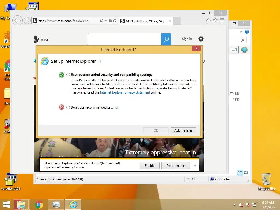Viewport: 280px width, 210px height.
Task: Open the address bar autocomplete dropdown arrow
Action: 106,21
